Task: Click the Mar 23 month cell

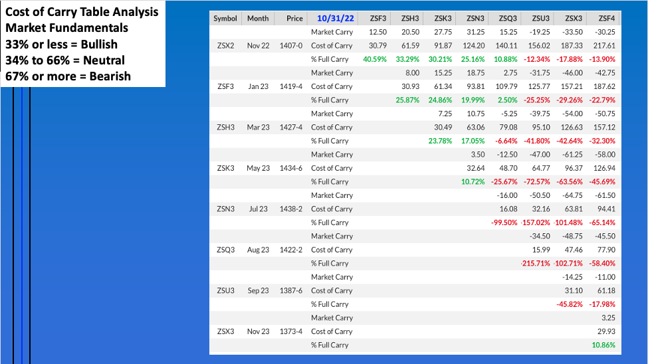Action: (x=259, y=128)
